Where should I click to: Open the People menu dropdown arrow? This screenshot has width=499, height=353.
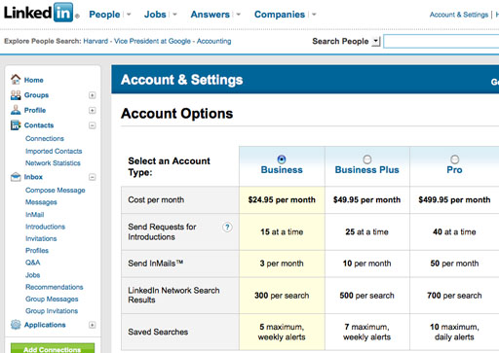point(129,15)
